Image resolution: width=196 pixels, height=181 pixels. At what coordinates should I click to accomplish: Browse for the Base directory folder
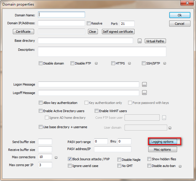click(x=139, y=41)
